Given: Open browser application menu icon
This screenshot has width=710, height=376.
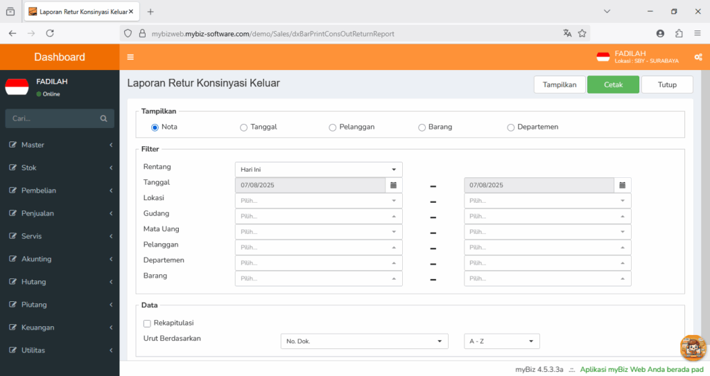Looking at the screenshot, I should pyautogui.click(x=698, y=33).
